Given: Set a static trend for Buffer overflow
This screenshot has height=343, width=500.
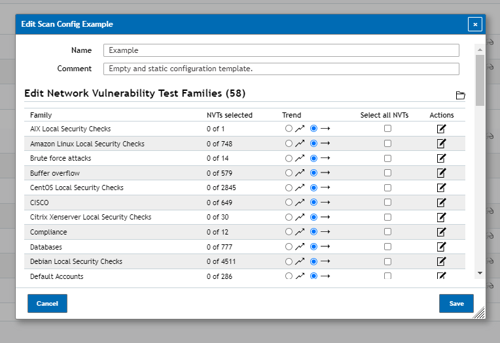Looking at the screenshot, I should 313,172.
